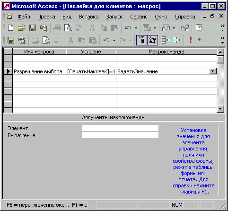The height and width of the screenshot is (211, 228).
Task: Click New icon in the top toolbar
Action: click(10, 28)
